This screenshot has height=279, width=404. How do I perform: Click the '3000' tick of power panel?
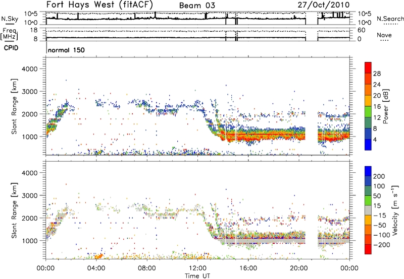[30, 92]
